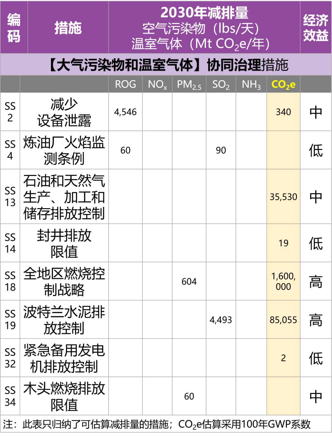Click the 协同治理措施 section title banner

point(166,65)
